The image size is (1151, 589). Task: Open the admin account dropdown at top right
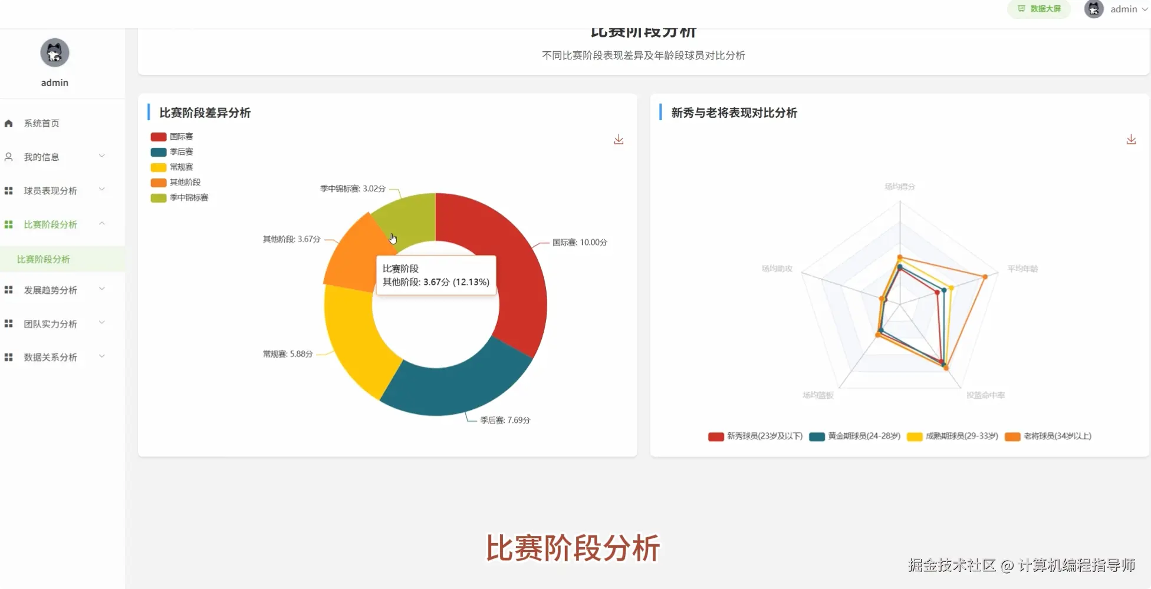[1129, 9]
